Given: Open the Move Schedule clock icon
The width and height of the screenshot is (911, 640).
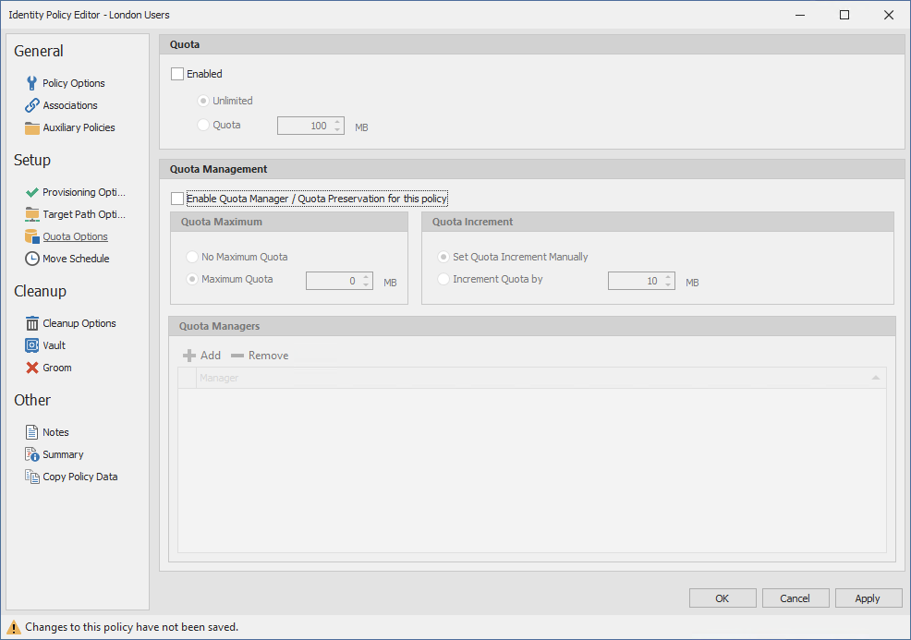Looking at the screenshot, I should (x=32, y=259).
